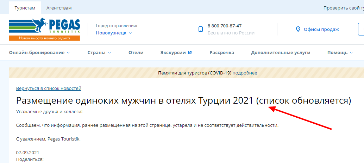Open the Отели menu item
The height and width of the screenshot is (163, 364).
click(x=136, y=53)
